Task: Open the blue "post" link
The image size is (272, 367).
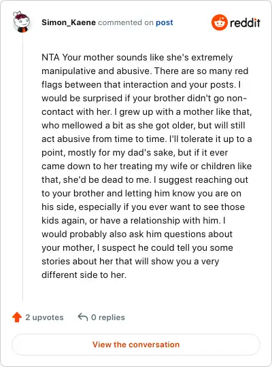Action: (165, 22)
